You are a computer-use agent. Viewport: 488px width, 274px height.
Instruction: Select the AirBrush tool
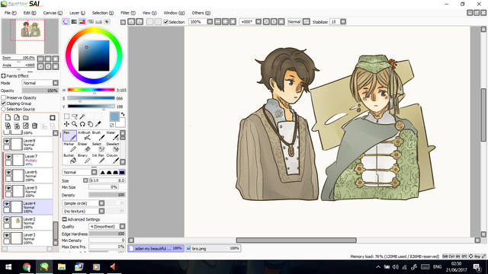84,135
